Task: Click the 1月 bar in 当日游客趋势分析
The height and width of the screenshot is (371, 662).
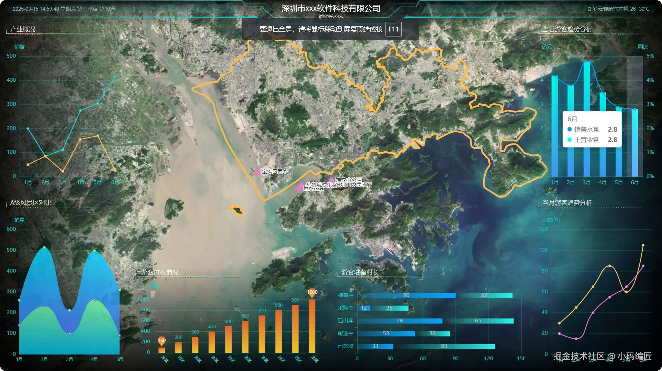Action: pos(555,126)
